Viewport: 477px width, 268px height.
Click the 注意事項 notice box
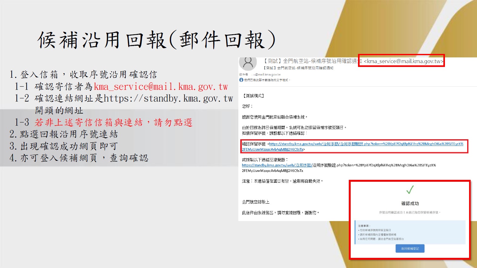pyautogui.click(x=410, y=232)
